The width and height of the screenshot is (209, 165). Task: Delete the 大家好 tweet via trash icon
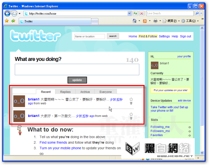131,118
